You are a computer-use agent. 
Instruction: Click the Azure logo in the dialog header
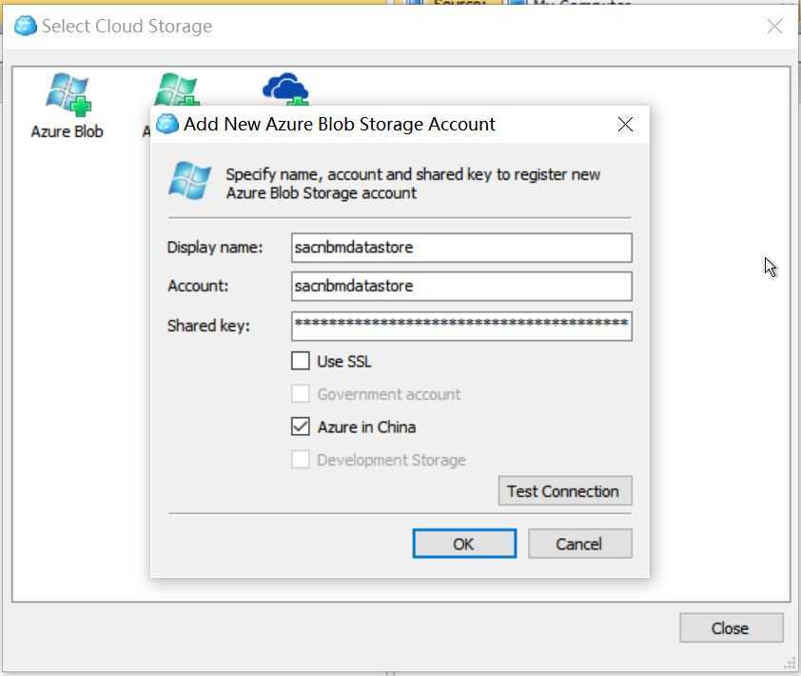coord(189,181)
